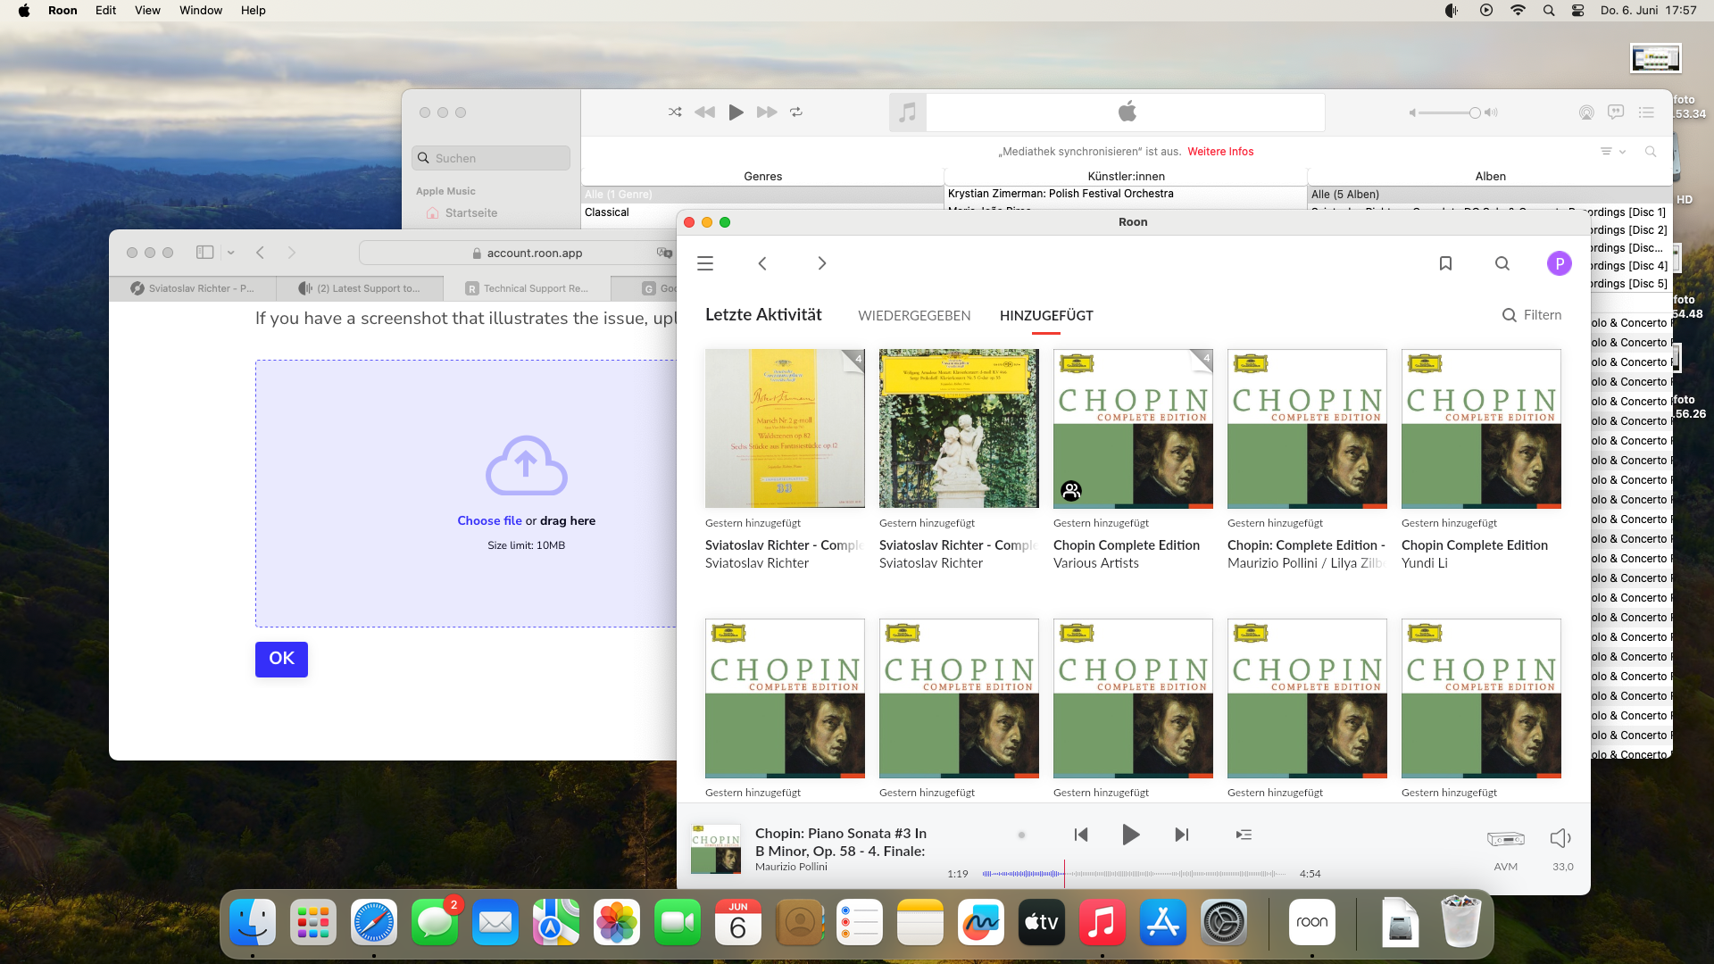The image size is (1714, 964).
Task: Open the Roon hamburger menu
Action: point(705,263)
